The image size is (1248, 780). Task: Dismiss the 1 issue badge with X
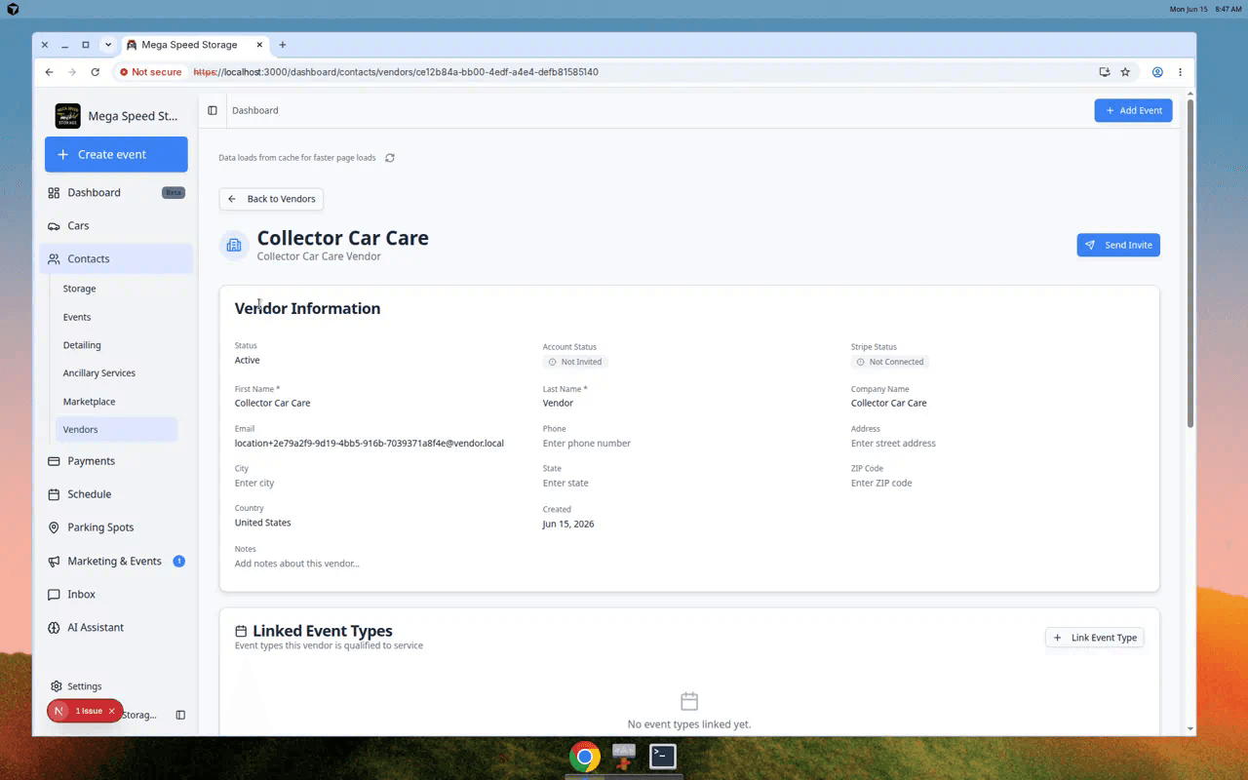[x=112, y=711]
